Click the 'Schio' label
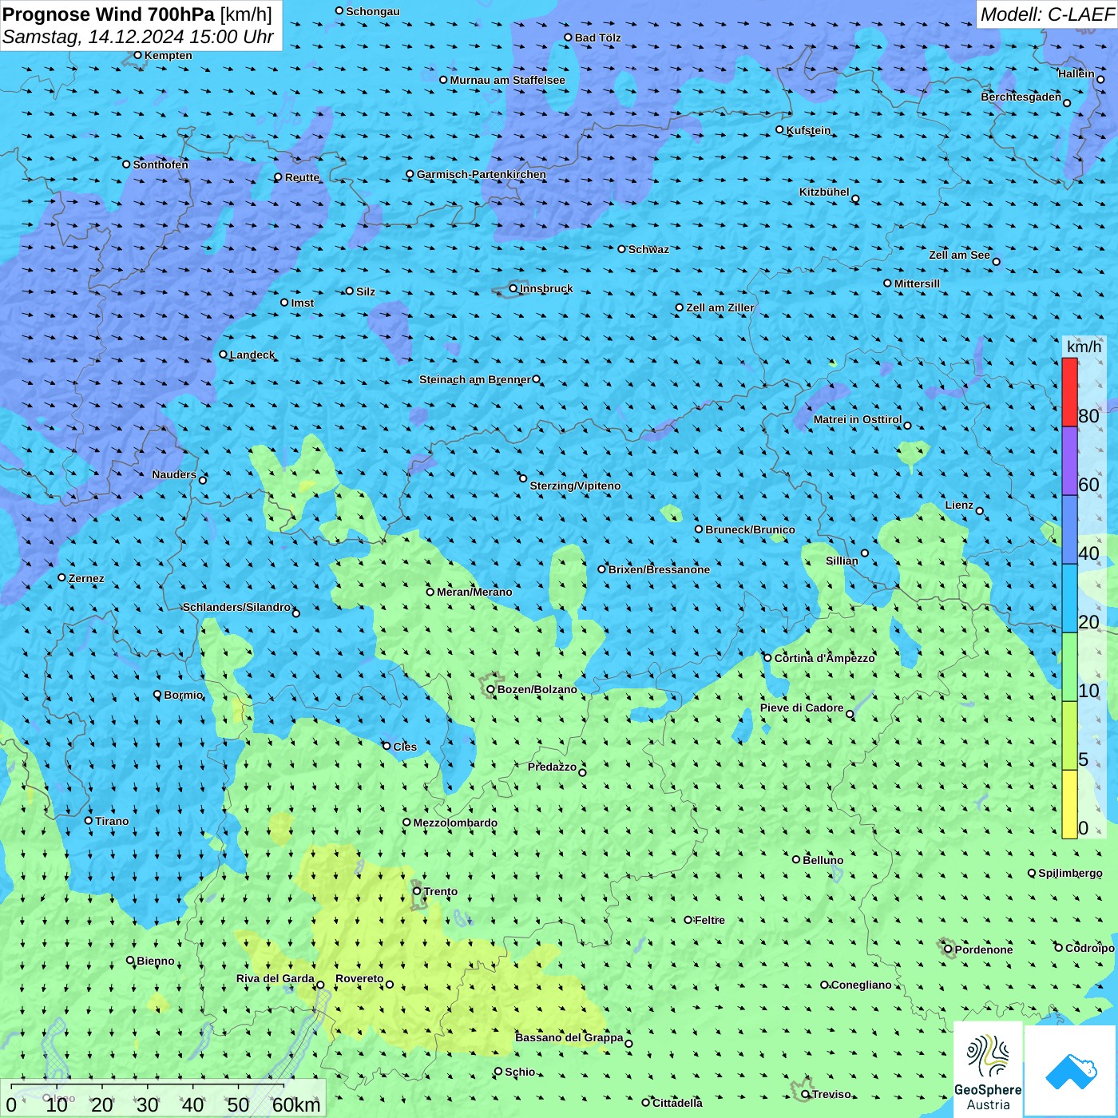Image resolution: width=1118 pixels, height=1118 pixels. tap(520, 1072)
